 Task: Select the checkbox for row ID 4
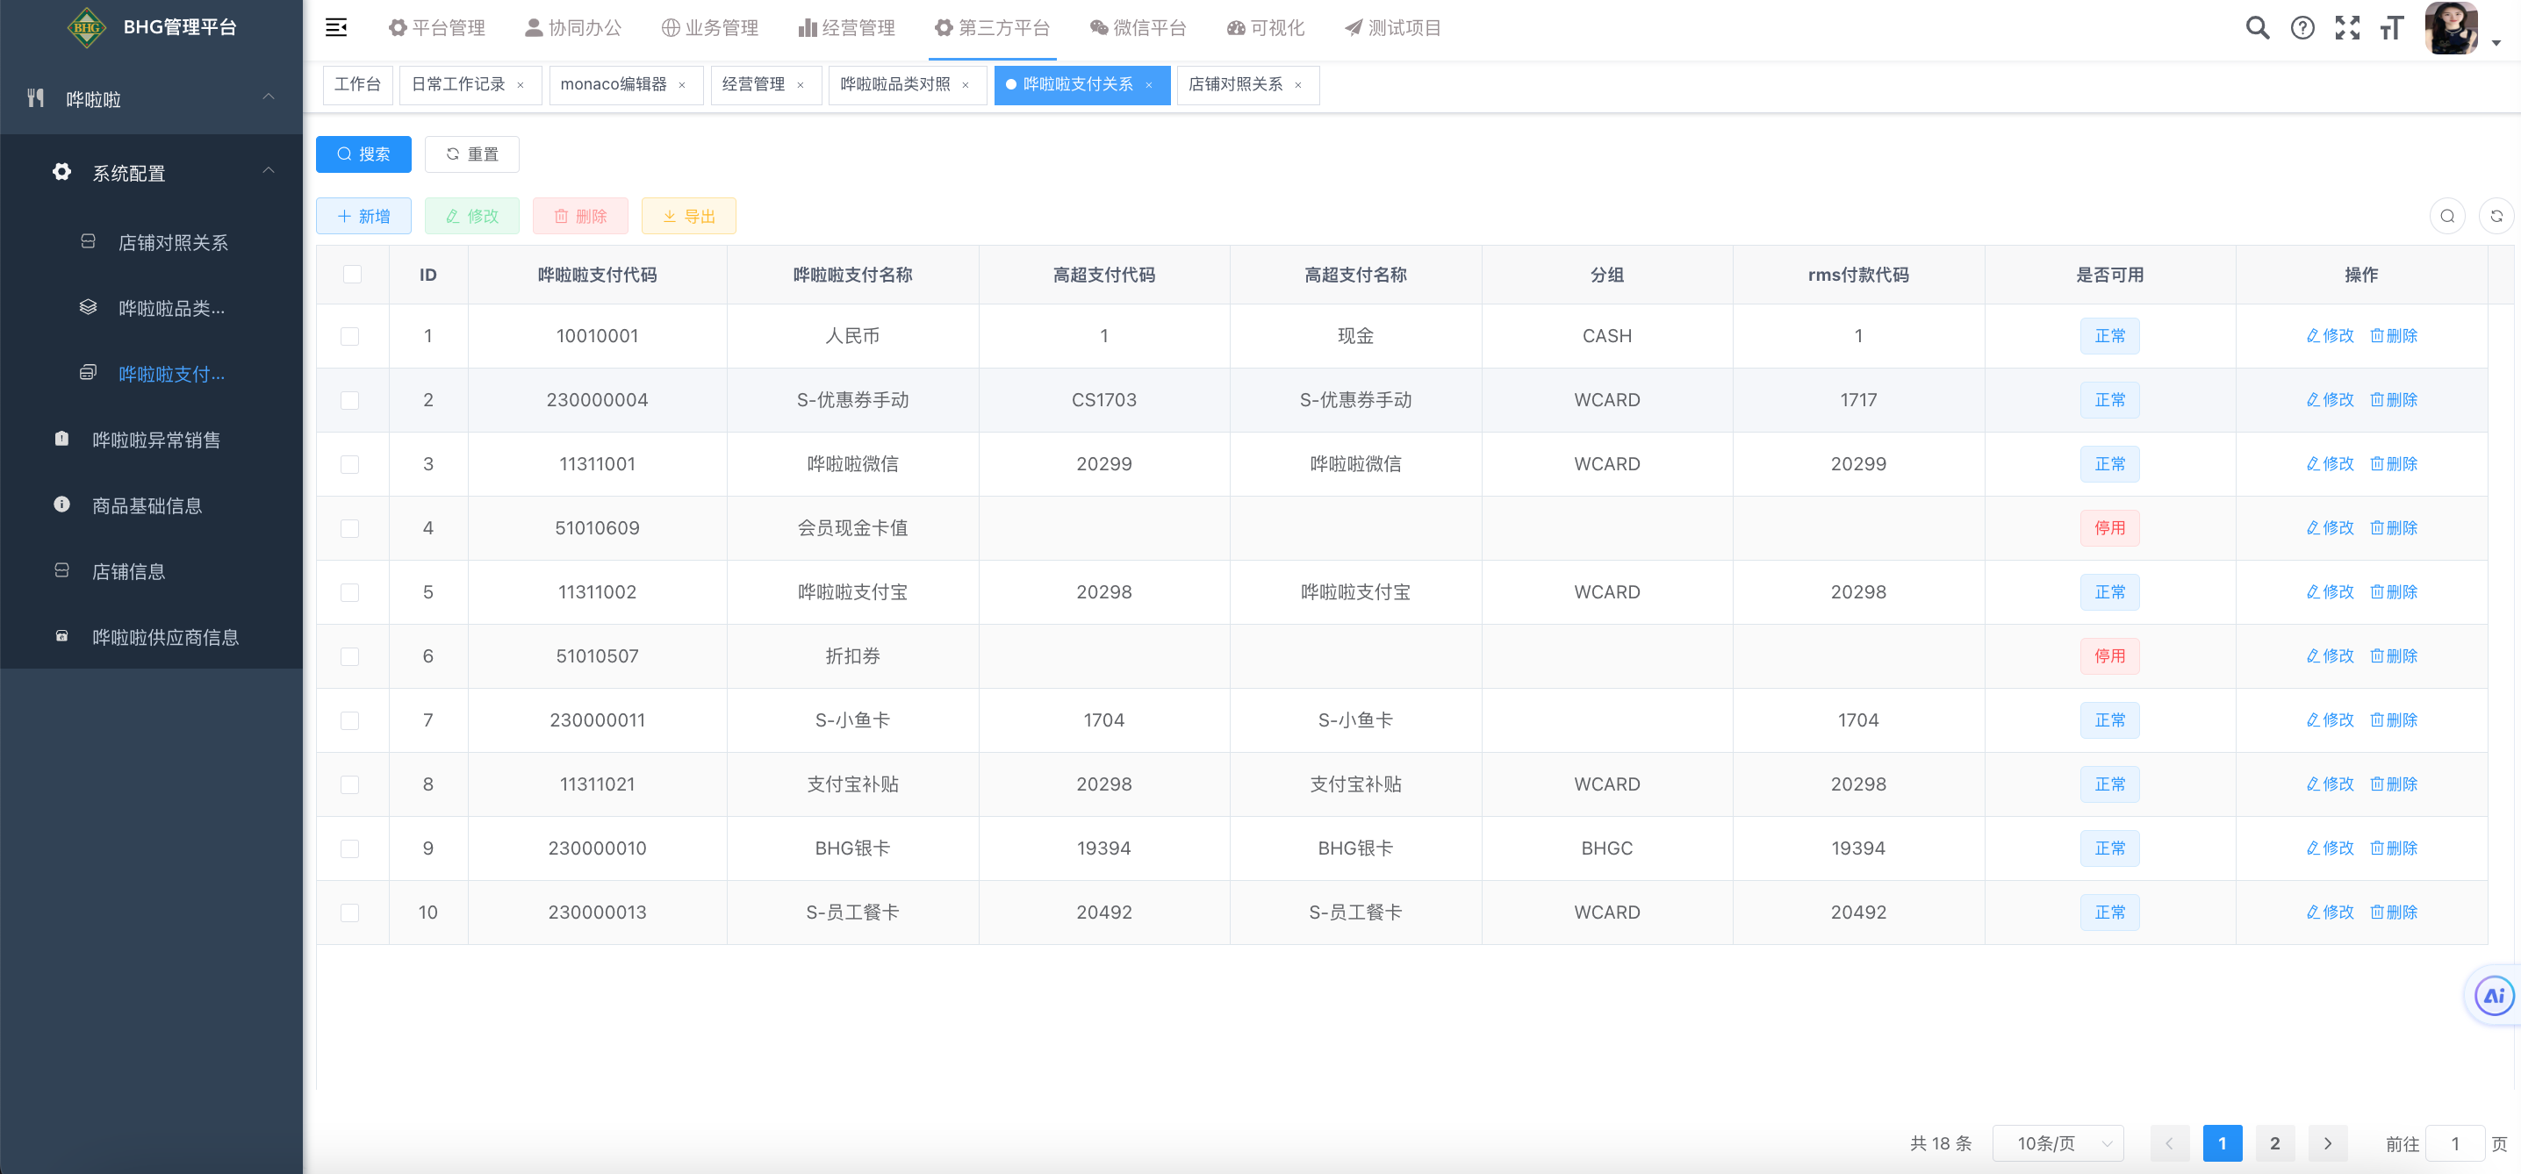pos(349,528)
